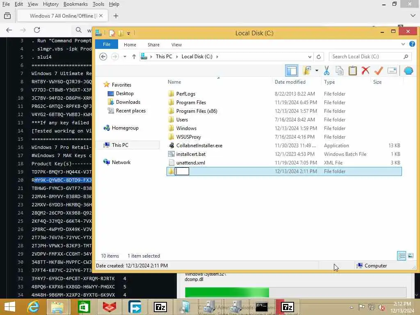Screen dimensions: 420x315
Task: Open the File tab in Explorer
Action: tap(107, 44)
